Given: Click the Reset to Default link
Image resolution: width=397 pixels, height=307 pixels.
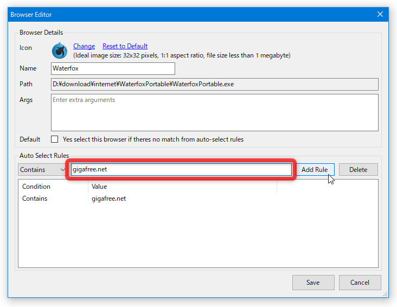Looking at the screenshot, I should click(x=125, y=46).
